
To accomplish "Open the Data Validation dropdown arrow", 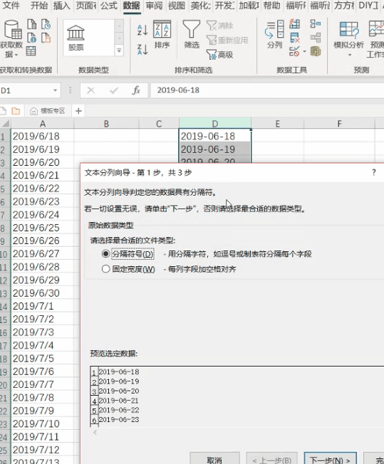I will pyautogui.click(x=304, y=52).
